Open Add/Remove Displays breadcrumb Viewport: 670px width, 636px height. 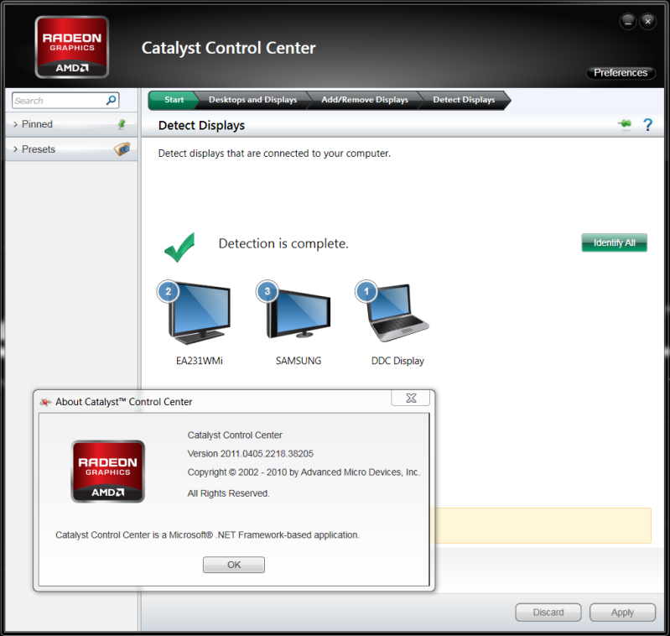(x=365, y=100)
